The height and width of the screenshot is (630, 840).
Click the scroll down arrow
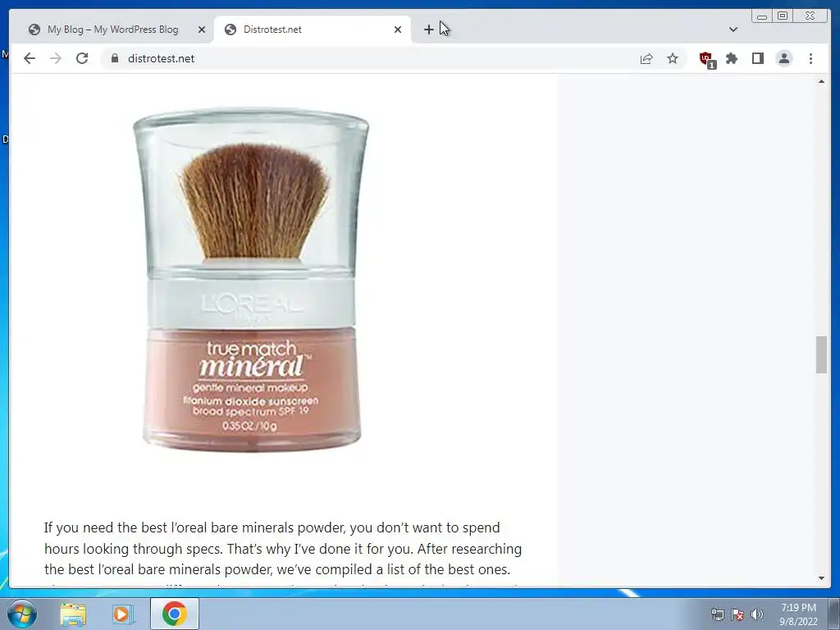pyautogui.click(x=821, y=578)
